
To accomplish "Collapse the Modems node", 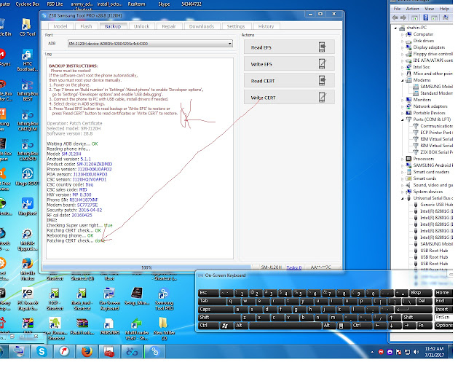I will [402, 80].
